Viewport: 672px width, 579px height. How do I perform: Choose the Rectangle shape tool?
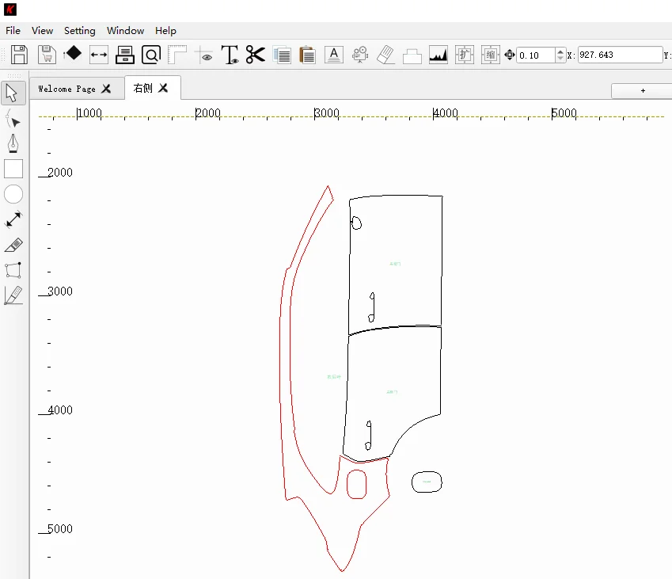13,169
